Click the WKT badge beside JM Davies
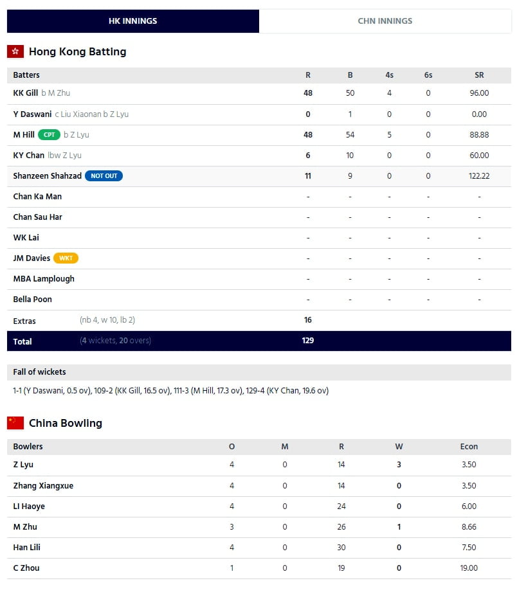 [66, 258]
